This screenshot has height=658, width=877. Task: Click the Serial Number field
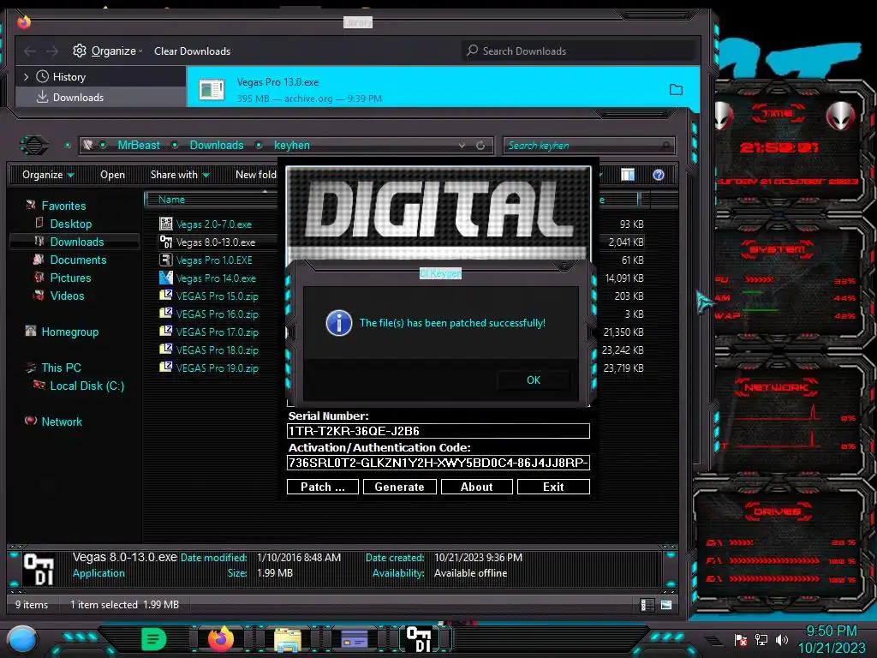438,431
